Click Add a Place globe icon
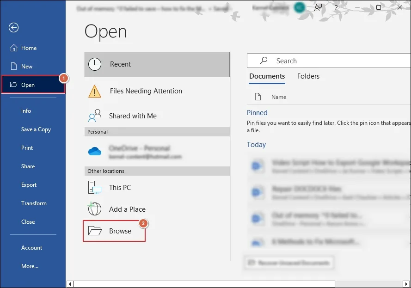The image size is (411, 288). (95, 209)
